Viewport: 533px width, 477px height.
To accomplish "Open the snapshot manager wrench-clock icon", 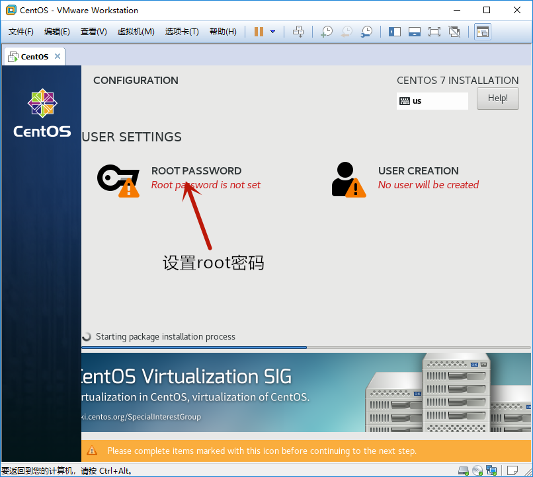I will (x=367, y=32).
